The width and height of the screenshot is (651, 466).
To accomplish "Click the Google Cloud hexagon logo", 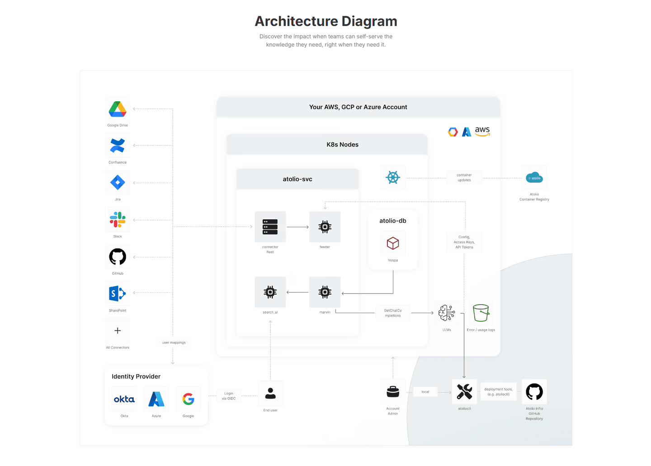I will click(x=453, y=132).
